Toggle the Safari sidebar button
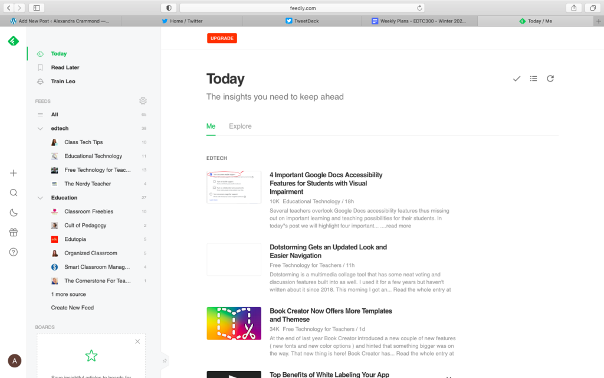The width and height of the screenshot is (604, 378). click(x=37, y=8)
